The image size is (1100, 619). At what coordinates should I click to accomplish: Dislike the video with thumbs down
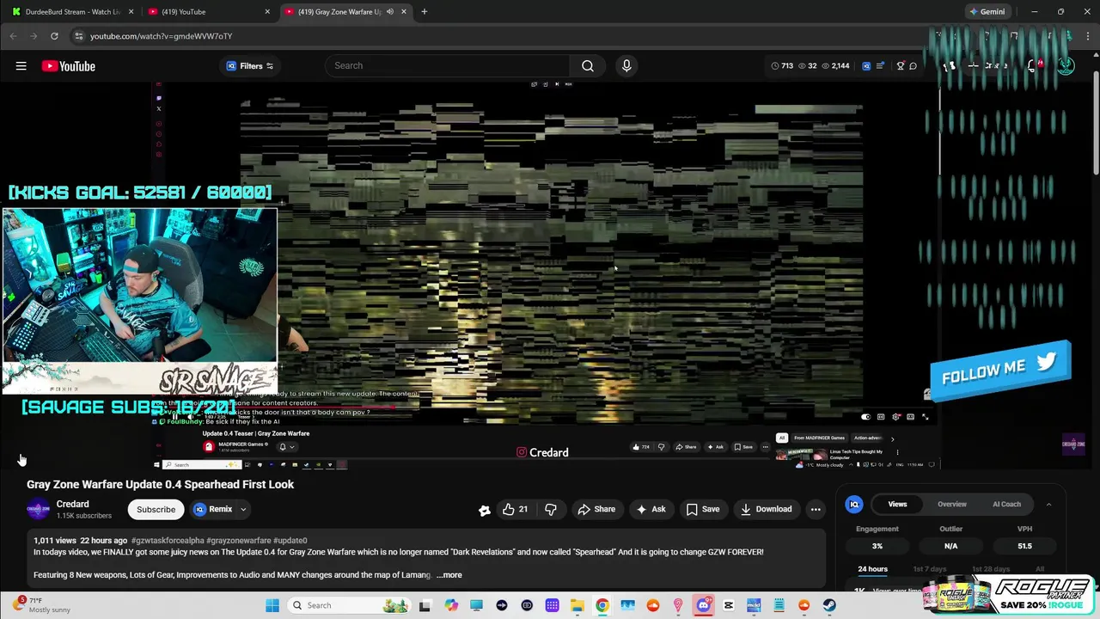[551, 509]
